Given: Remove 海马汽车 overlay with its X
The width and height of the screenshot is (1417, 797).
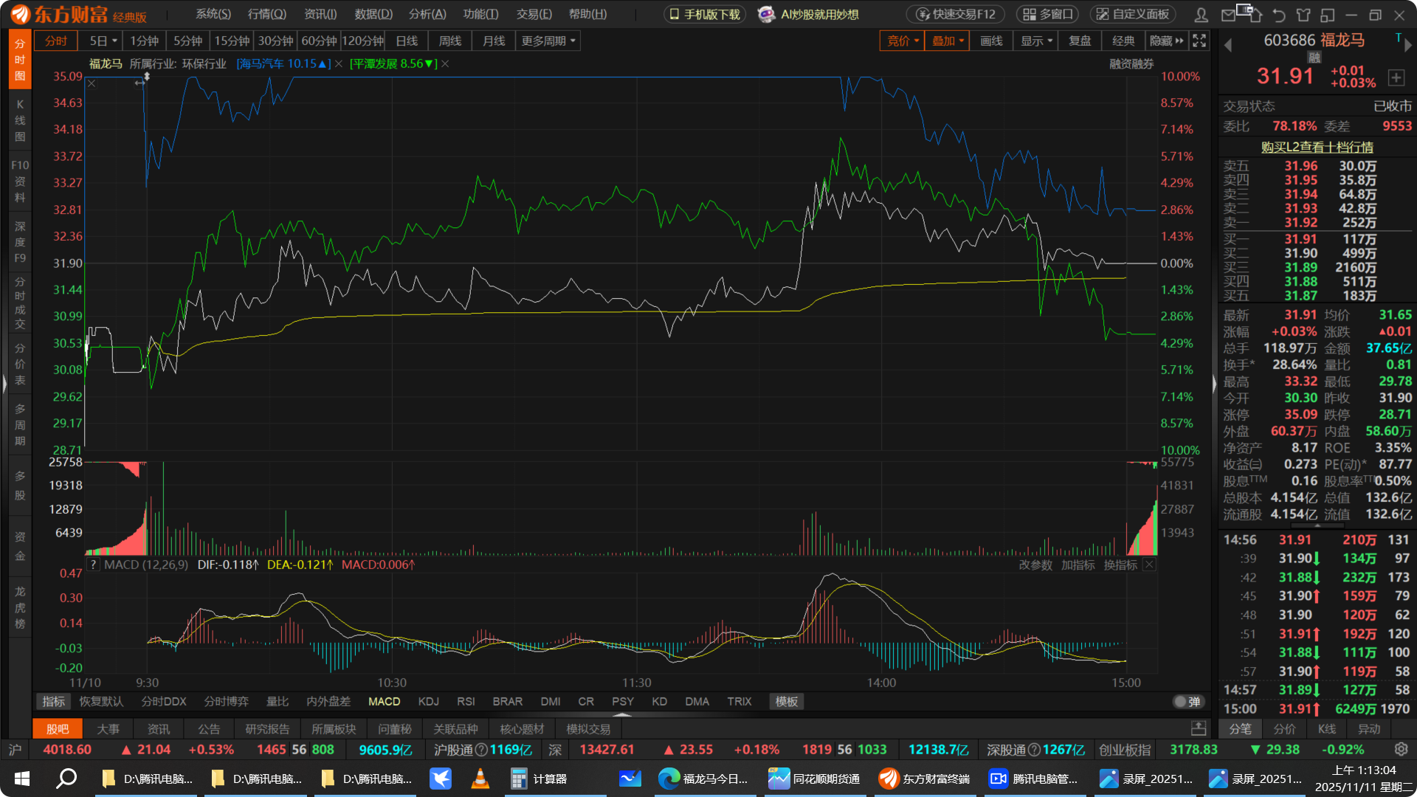Looking at the screenshot, I should tap(339, 64).
